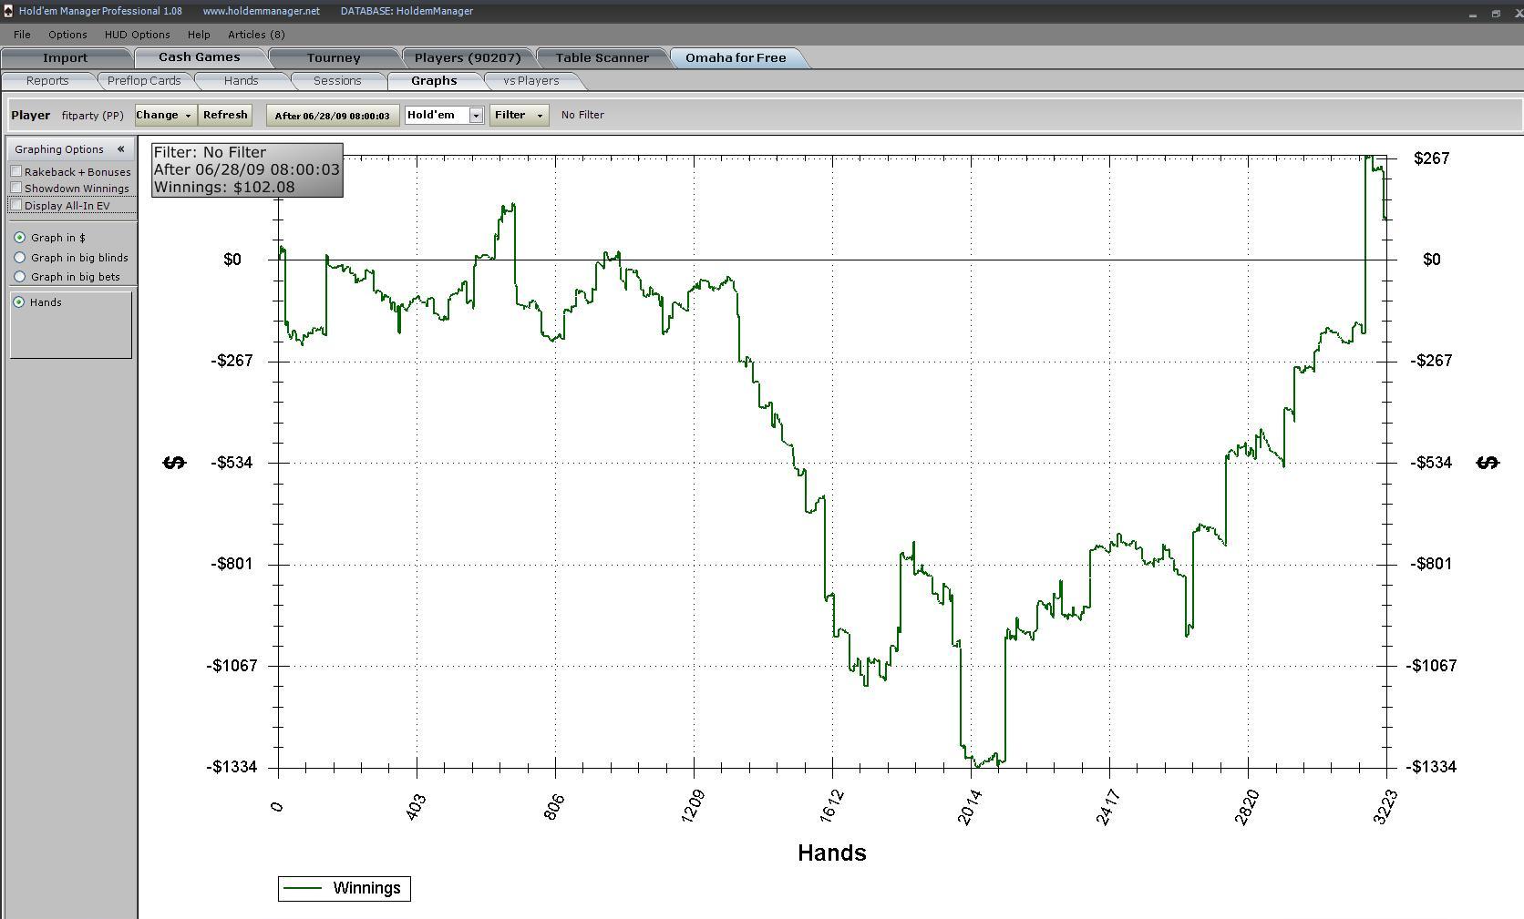Click the player name fitparty (PP)
The width and height of the screenshot is (1524, 919).
(92, 116)
